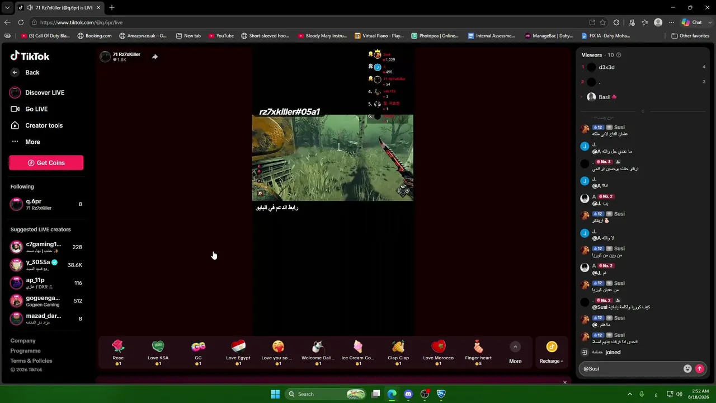Image resolution: width=716 pixels, height=403 pixels.
Task: Open the YouTube bookmark
Action: [221, 36]
